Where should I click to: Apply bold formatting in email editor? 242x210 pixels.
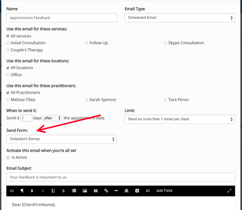32,191
